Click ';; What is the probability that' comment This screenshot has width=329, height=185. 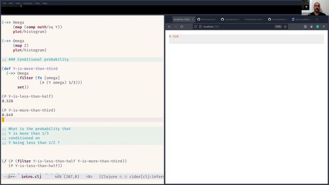pos(36,129)
